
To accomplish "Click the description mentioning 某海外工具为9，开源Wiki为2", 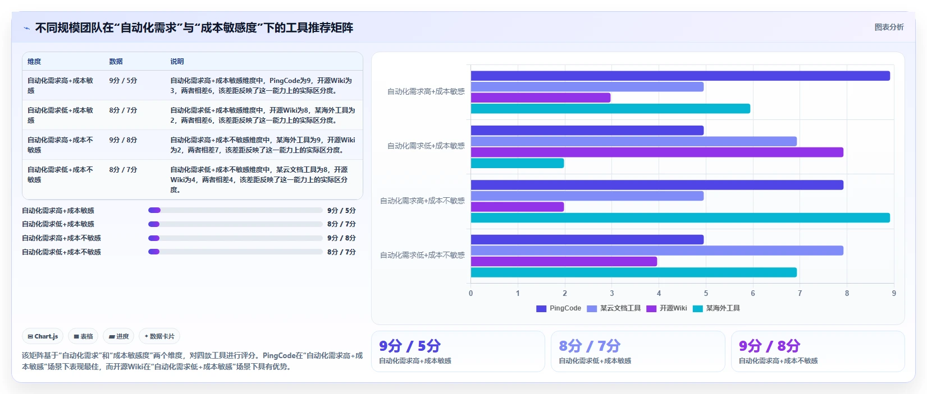I will (262, 145).
